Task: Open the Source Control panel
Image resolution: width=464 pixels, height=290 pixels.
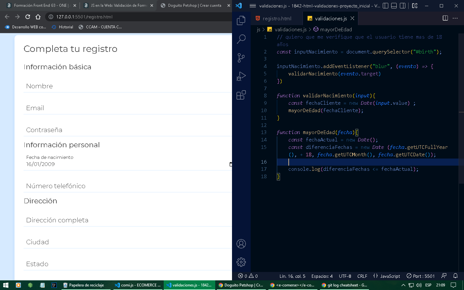Action: point(241,58)
